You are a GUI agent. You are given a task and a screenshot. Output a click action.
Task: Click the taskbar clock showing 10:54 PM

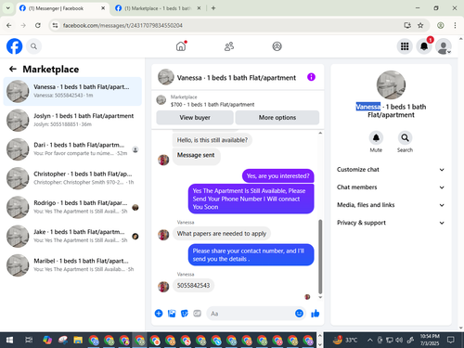coord(430,340)
